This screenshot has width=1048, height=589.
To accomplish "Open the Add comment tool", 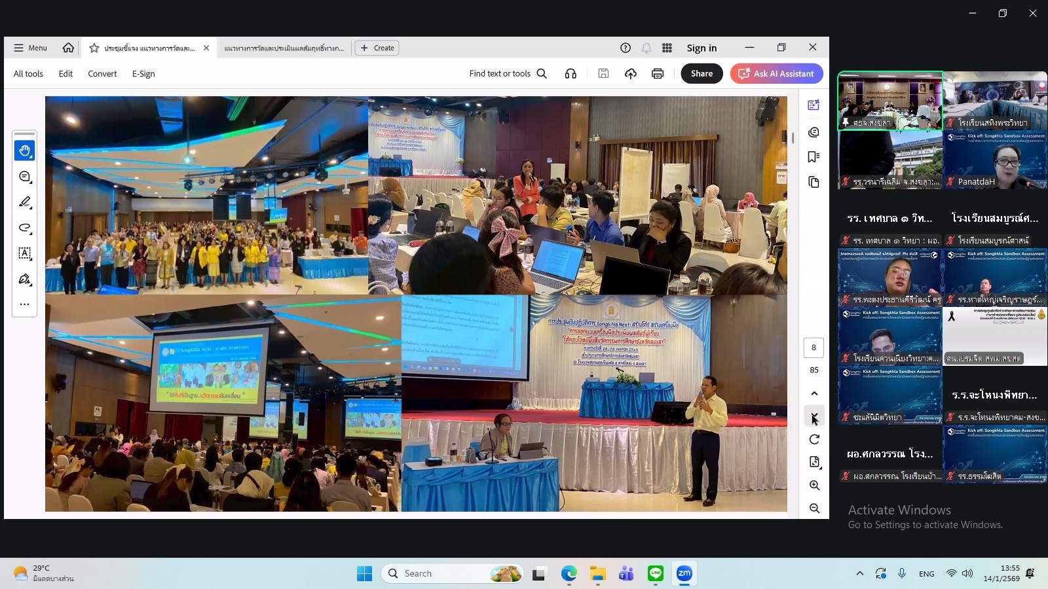I will pos(25,177).
